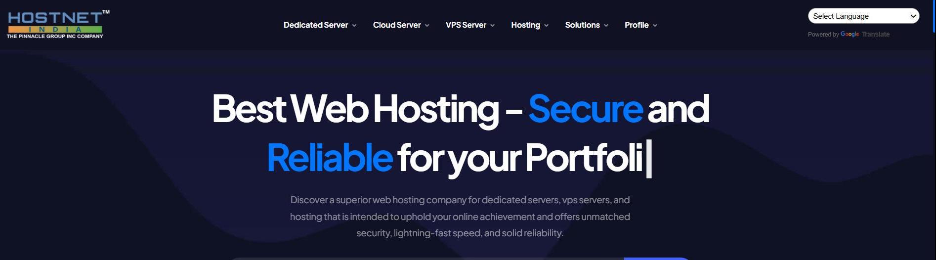Click the Solutions dropdown chevron
Screen dimensions: 936x260
(x=606, y=26)
